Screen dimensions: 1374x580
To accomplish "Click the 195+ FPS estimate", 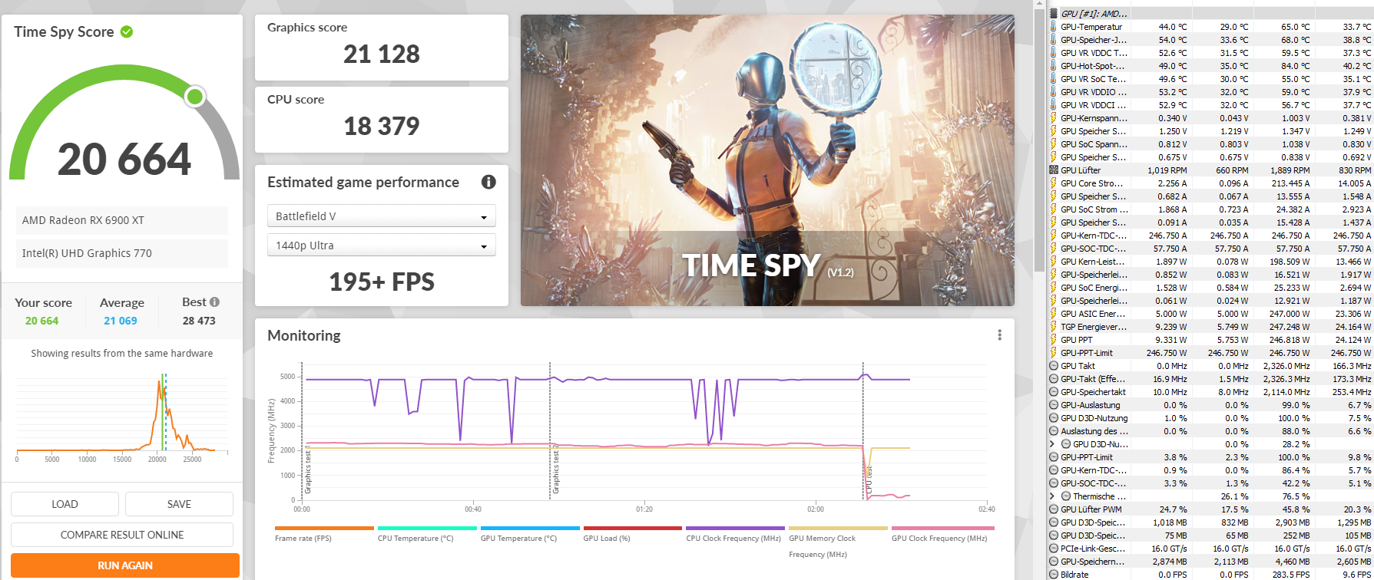I will pyautogui.click(x=382, y=282).
